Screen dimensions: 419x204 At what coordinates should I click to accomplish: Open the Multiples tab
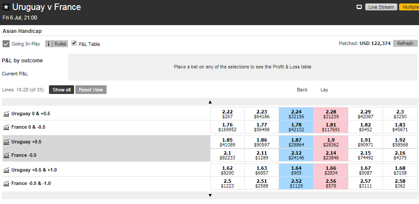tap(409, 7)
